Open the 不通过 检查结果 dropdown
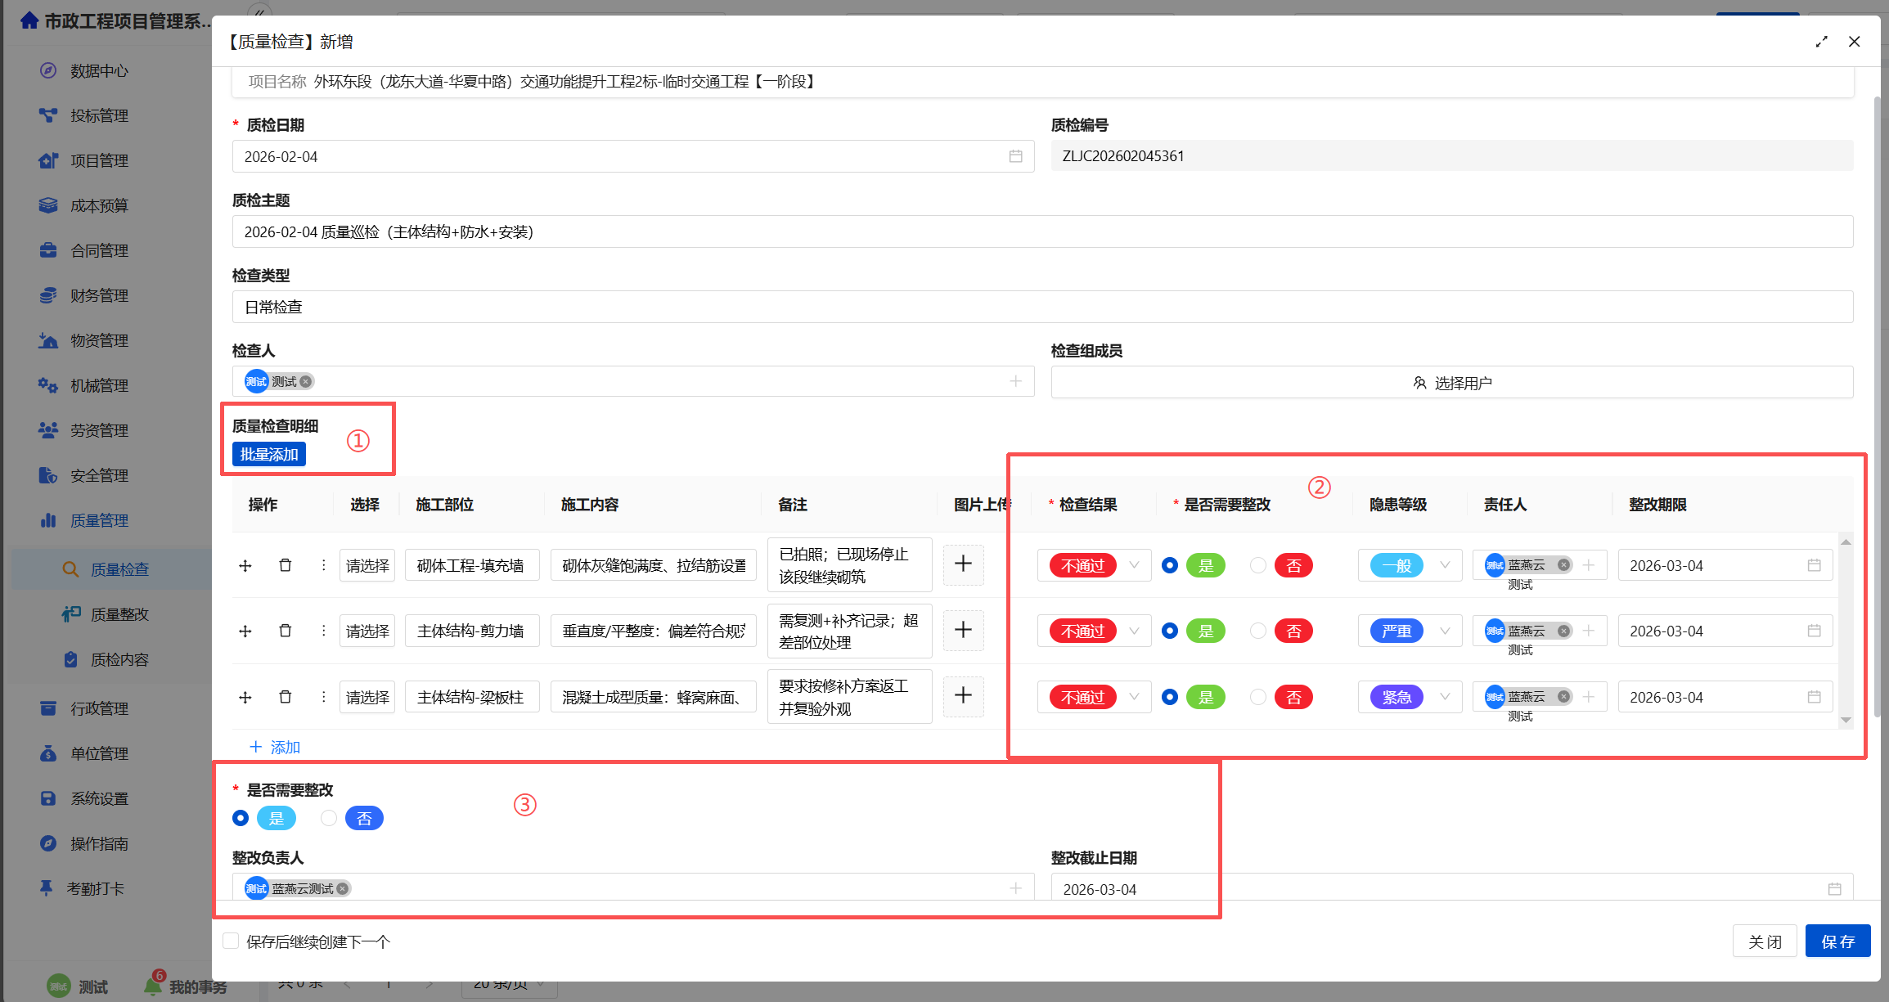Image resolution: width=1889 pixels, height=1002 pixels. [1094, 565]
